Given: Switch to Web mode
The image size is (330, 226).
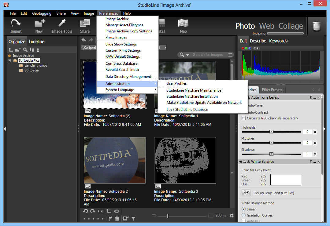Looking at the screenshot, I should 266,26.
